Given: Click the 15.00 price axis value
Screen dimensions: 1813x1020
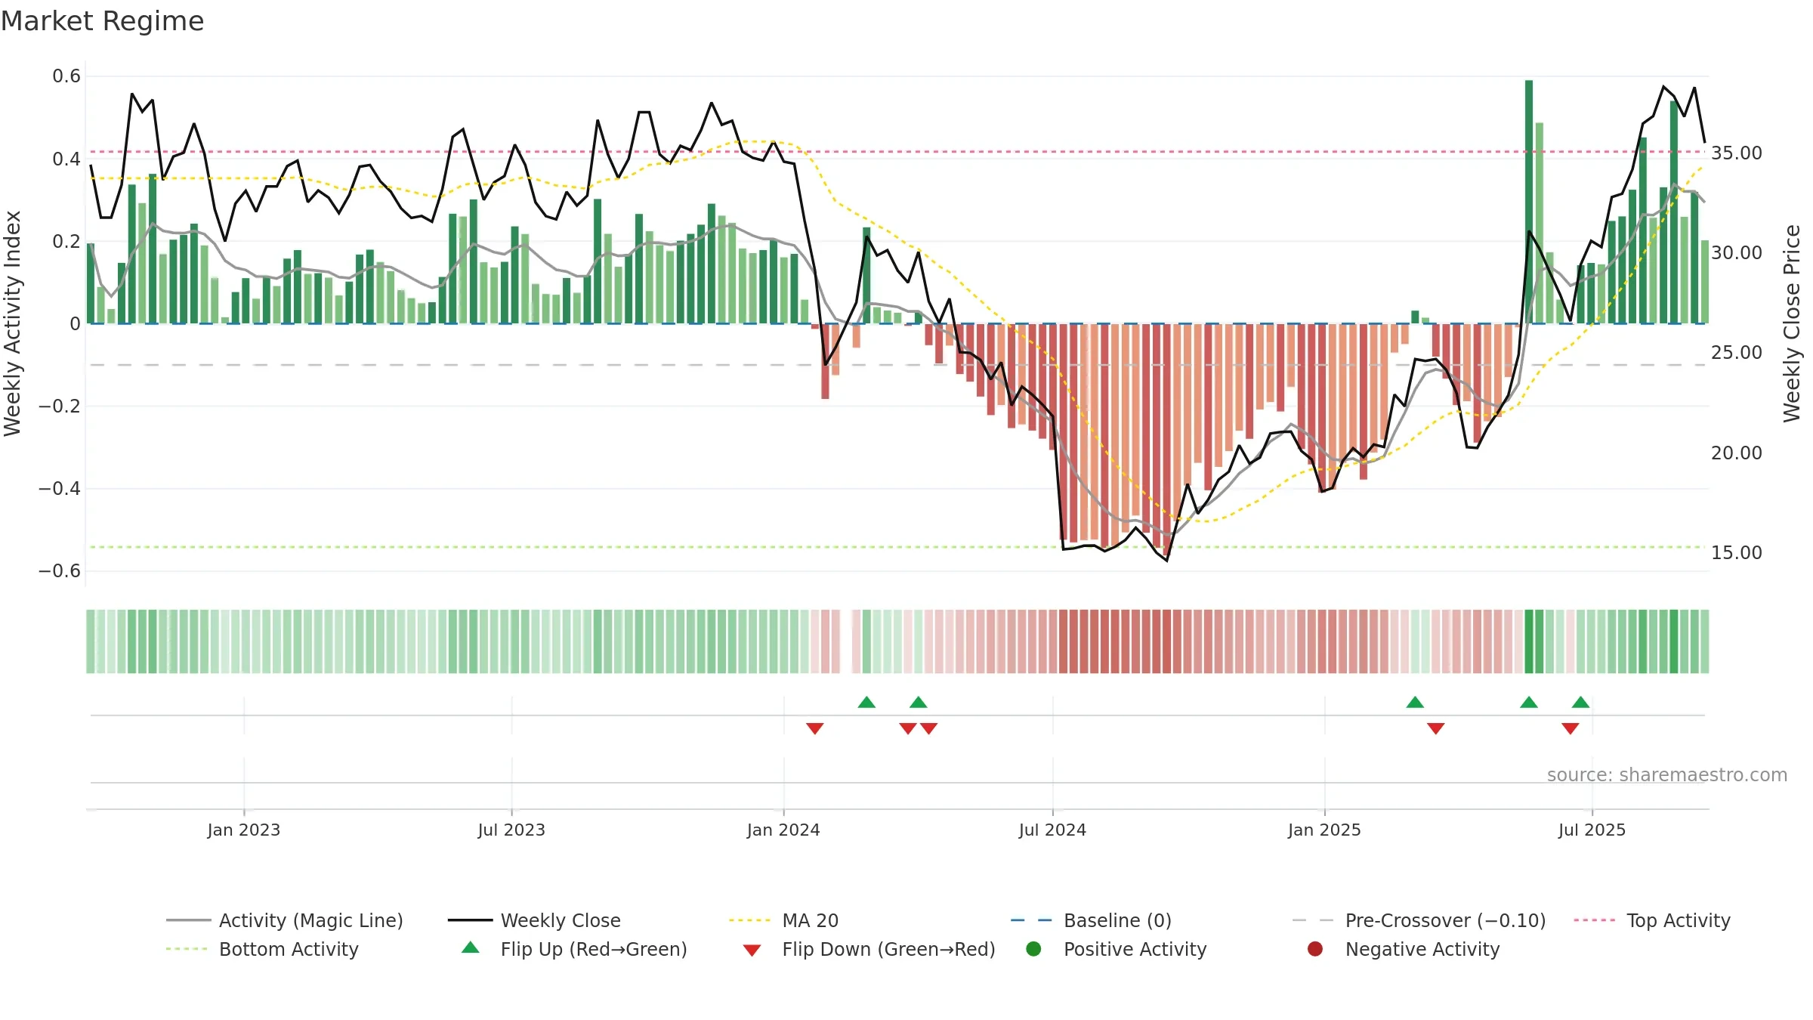Looking at the screenshot, I should tap(1736, 552).
